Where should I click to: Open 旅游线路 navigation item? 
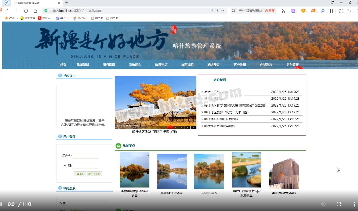(x=187, y=64)
